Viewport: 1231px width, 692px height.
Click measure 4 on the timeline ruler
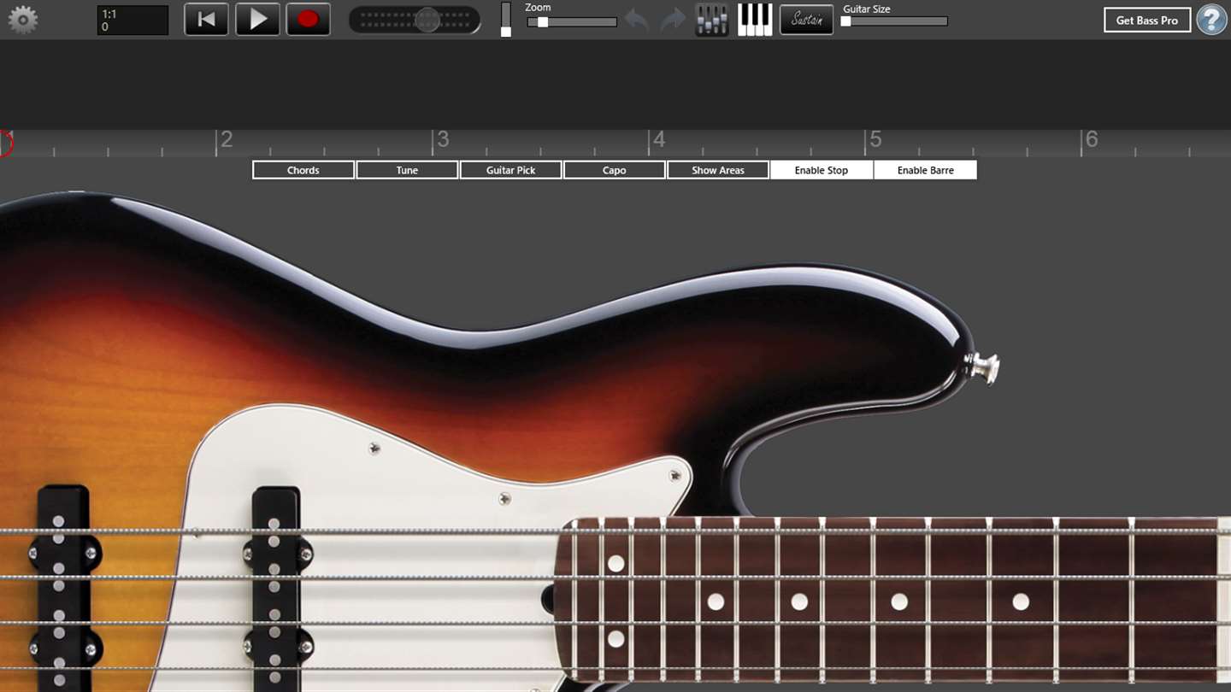coord(657,140)
